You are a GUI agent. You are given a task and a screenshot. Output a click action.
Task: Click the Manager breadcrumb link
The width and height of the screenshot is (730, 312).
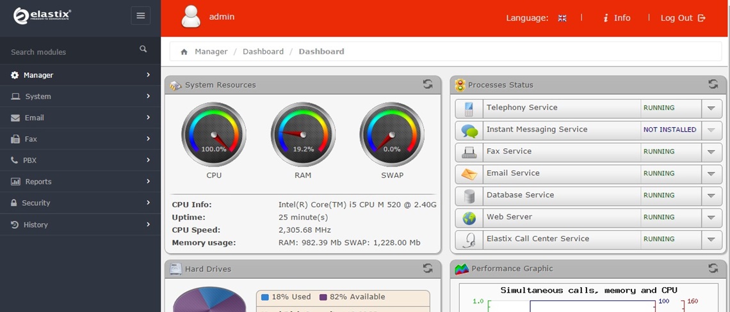[211, 52]
